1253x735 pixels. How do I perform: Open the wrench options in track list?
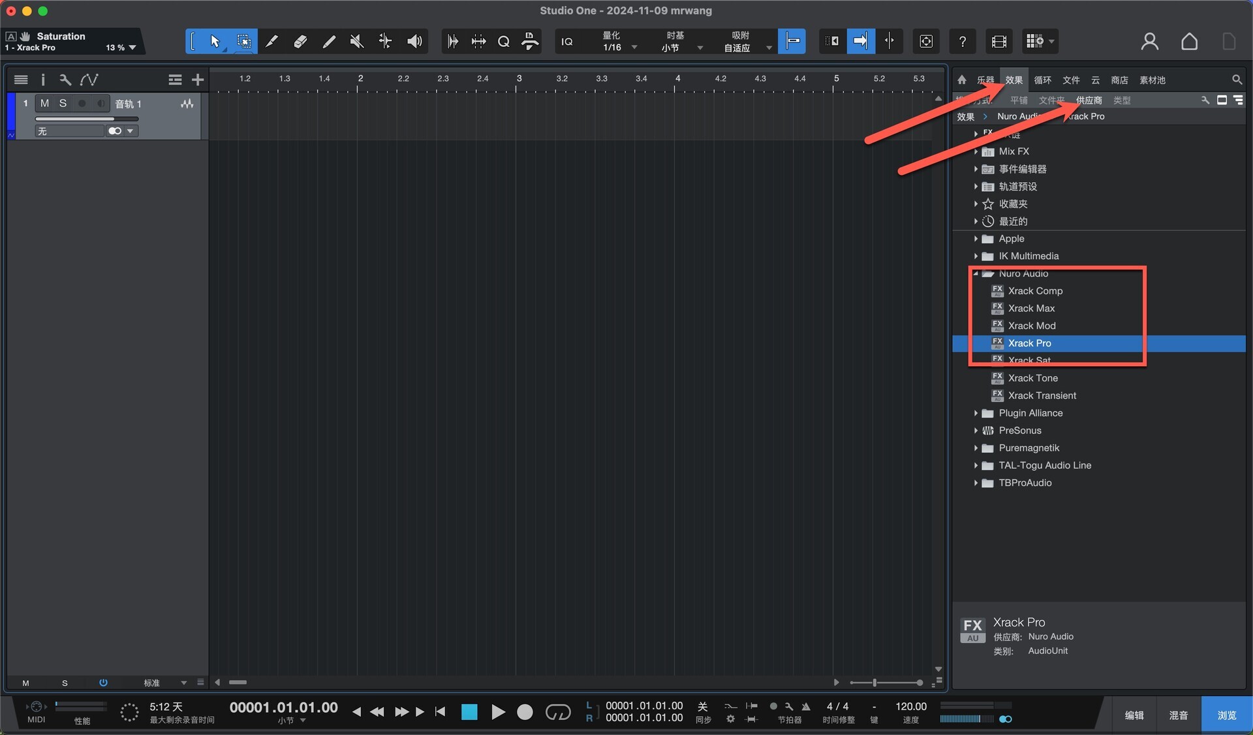(65, 80)
